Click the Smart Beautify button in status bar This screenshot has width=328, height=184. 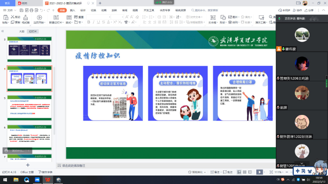click(197, 172)
